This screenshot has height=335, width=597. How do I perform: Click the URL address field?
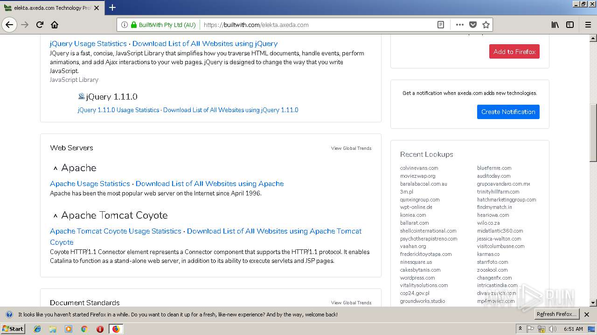pos(317,25)
